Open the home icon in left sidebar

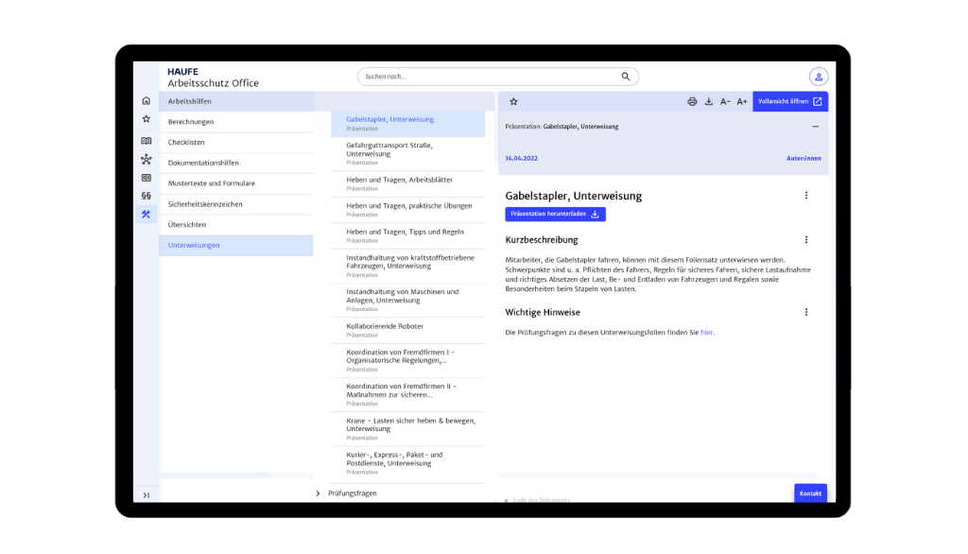146,100
